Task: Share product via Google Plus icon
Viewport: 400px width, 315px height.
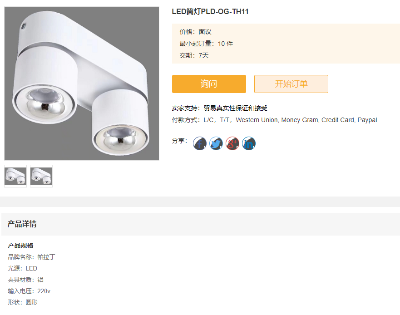Action: (x=232, y=143)
